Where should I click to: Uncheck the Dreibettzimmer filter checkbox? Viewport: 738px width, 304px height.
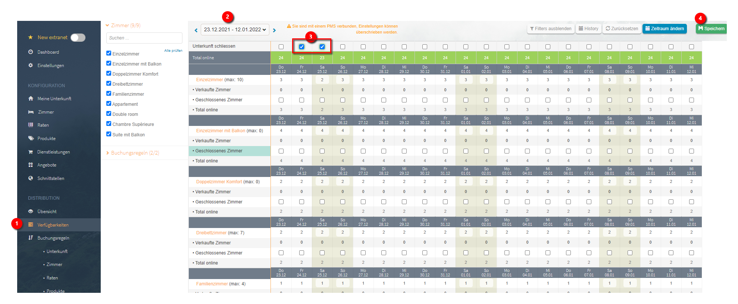pos(109,83)
